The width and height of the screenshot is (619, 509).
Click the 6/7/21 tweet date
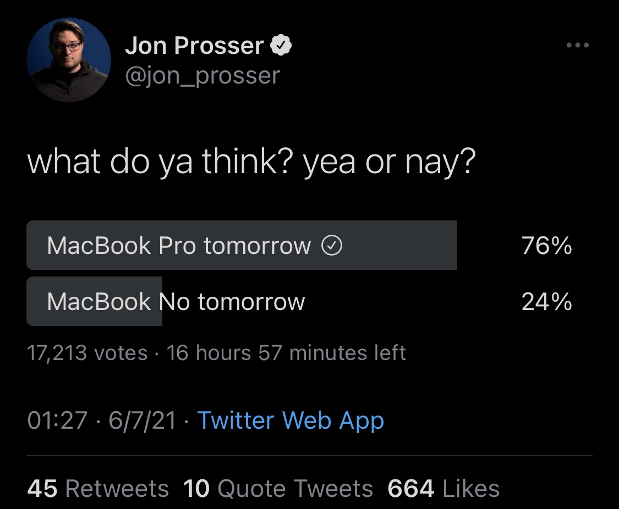coord(143,421)
